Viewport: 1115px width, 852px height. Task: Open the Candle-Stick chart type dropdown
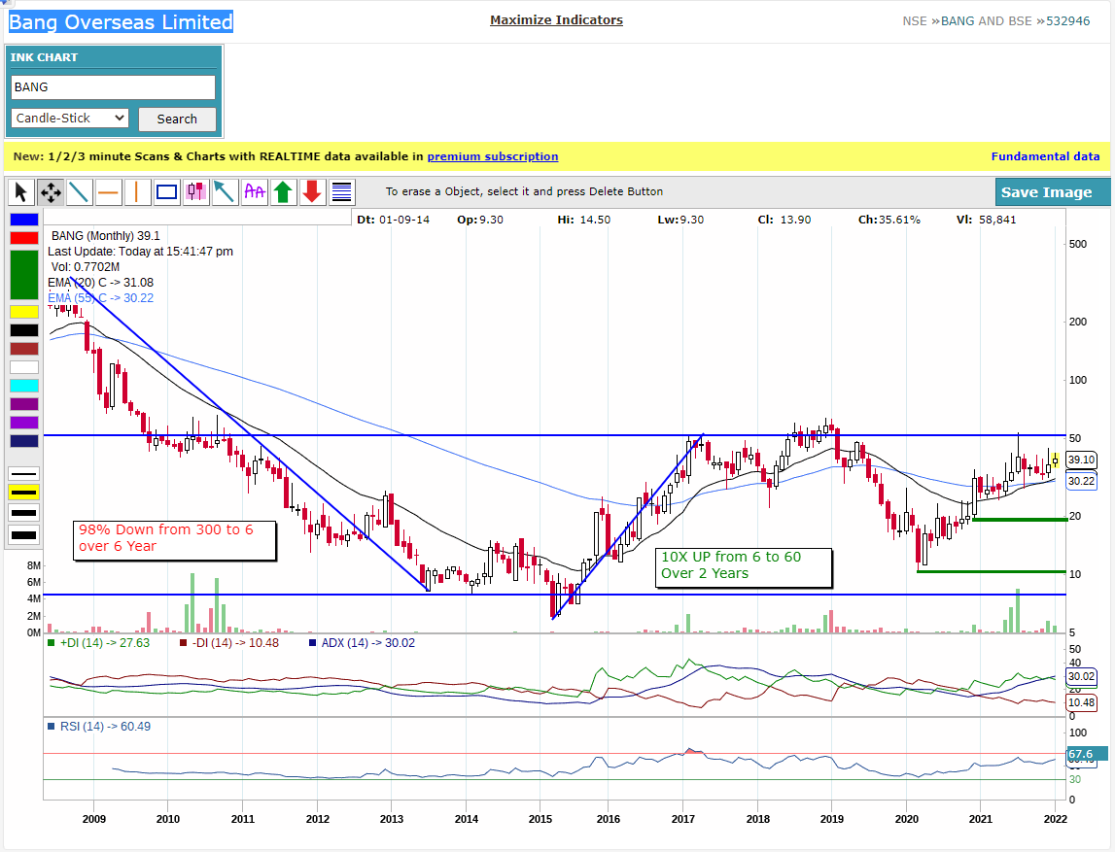pyautogui.click(x=70, y=118)
